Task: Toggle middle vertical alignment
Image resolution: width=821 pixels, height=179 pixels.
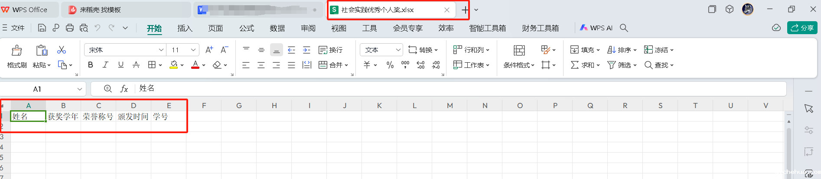Action: [x=261, y=50]
